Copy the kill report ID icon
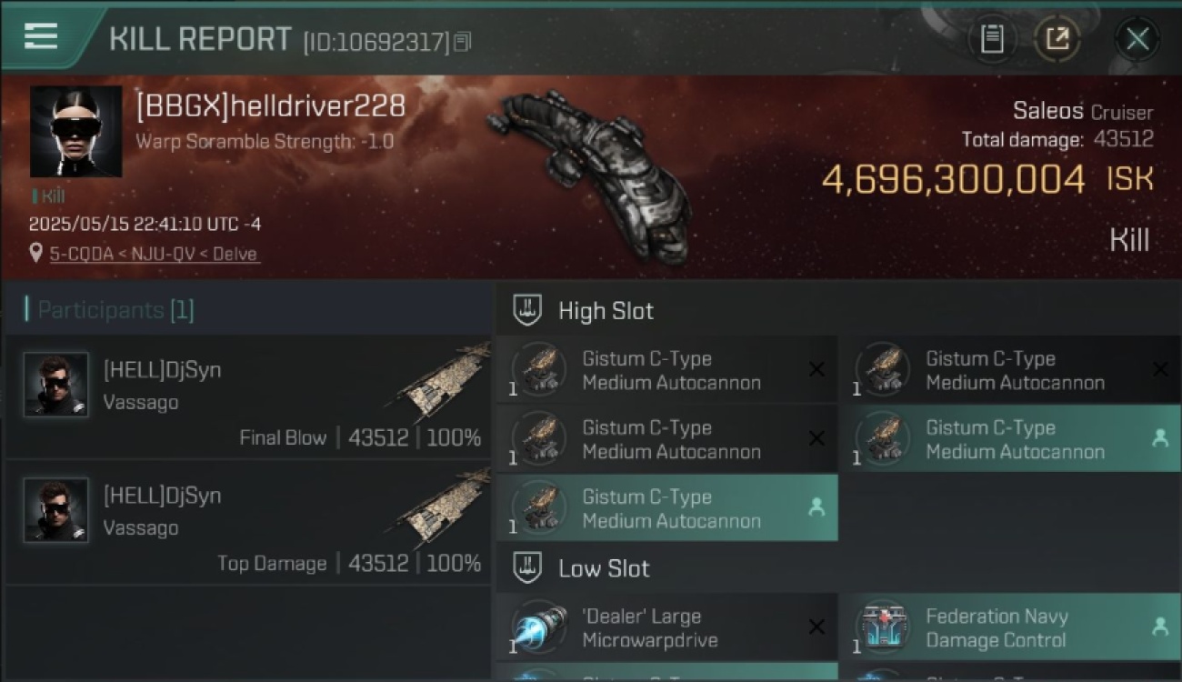The image size is (1182, 682). pyautogui.click(x=462, y=42)
